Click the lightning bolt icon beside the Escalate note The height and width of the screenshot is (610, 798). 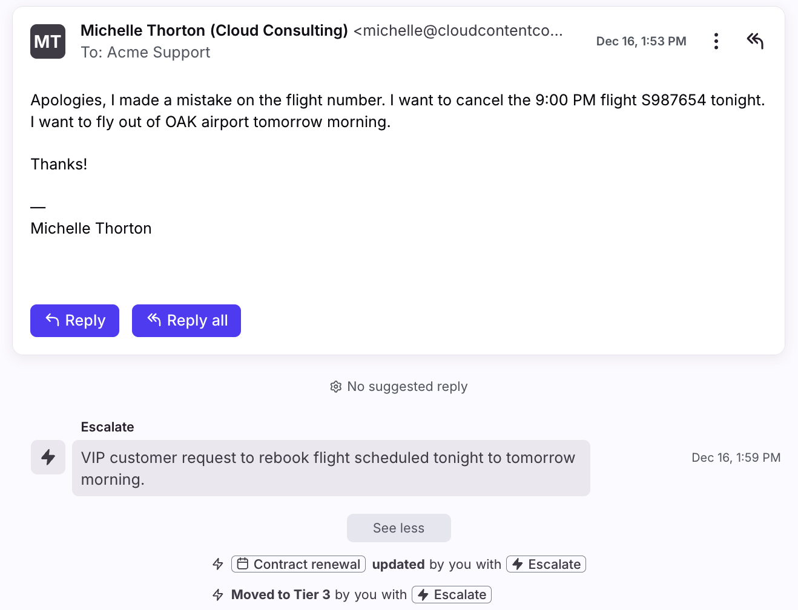(x=48, y=457)
